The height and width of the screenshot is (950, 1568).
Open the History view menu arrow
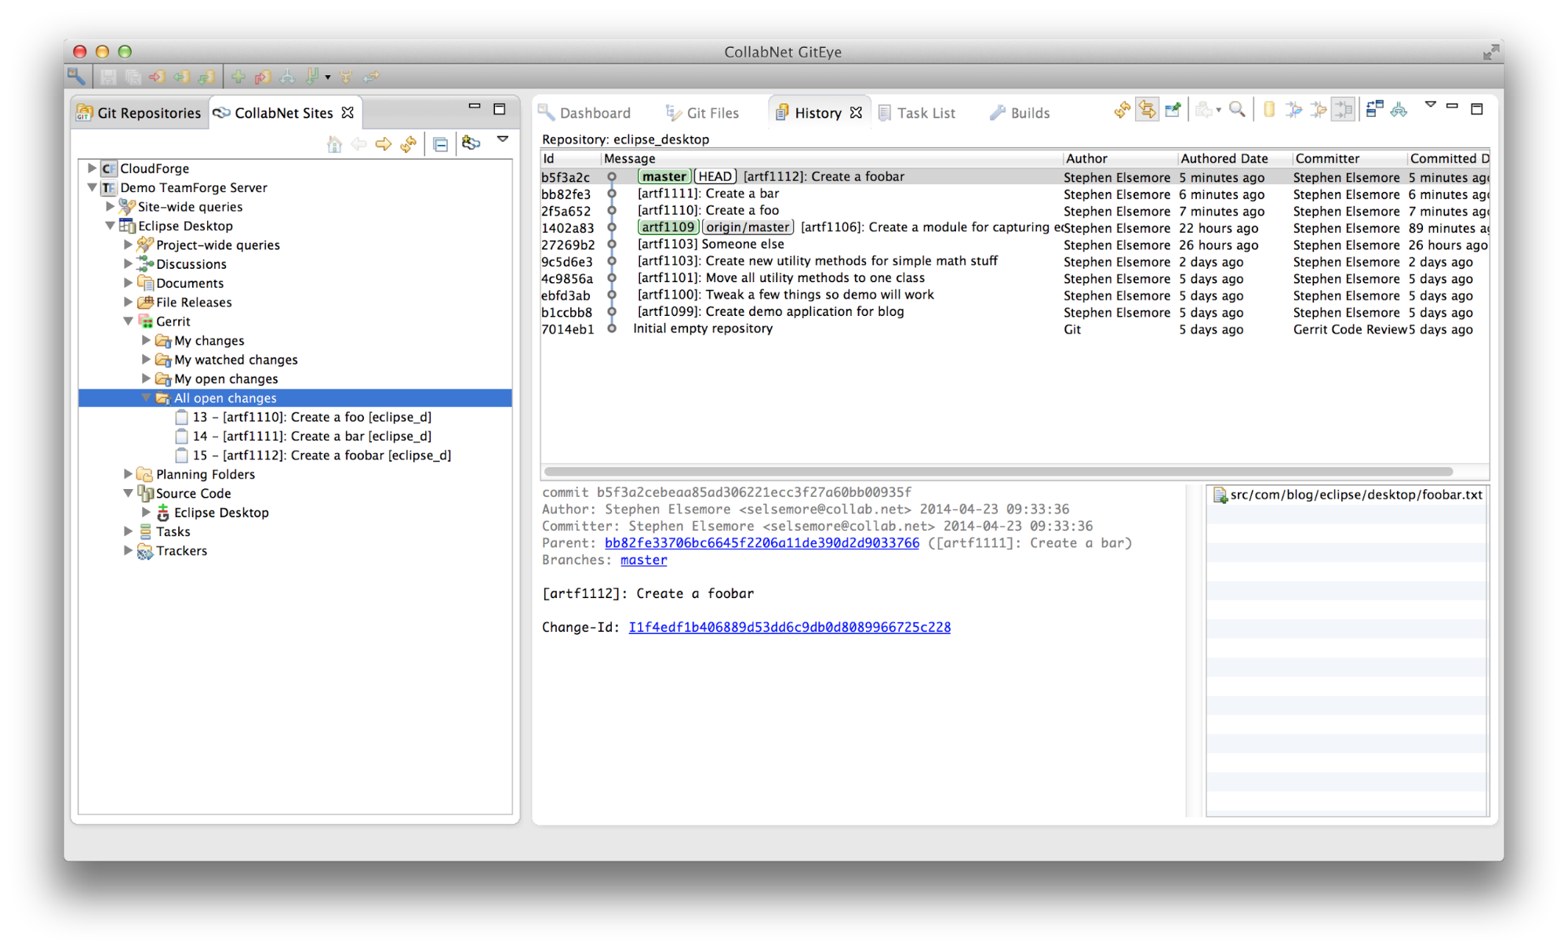1432,103
